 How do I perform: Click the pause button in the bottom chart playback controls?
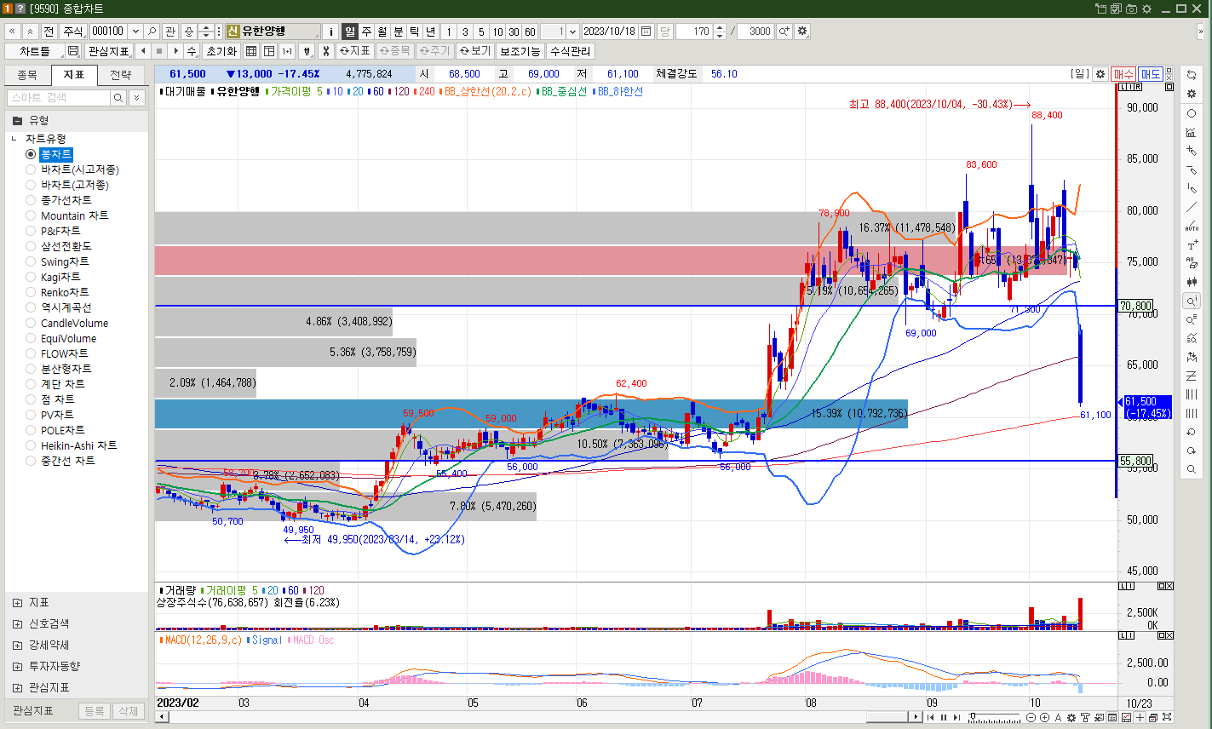coord(943,718)
